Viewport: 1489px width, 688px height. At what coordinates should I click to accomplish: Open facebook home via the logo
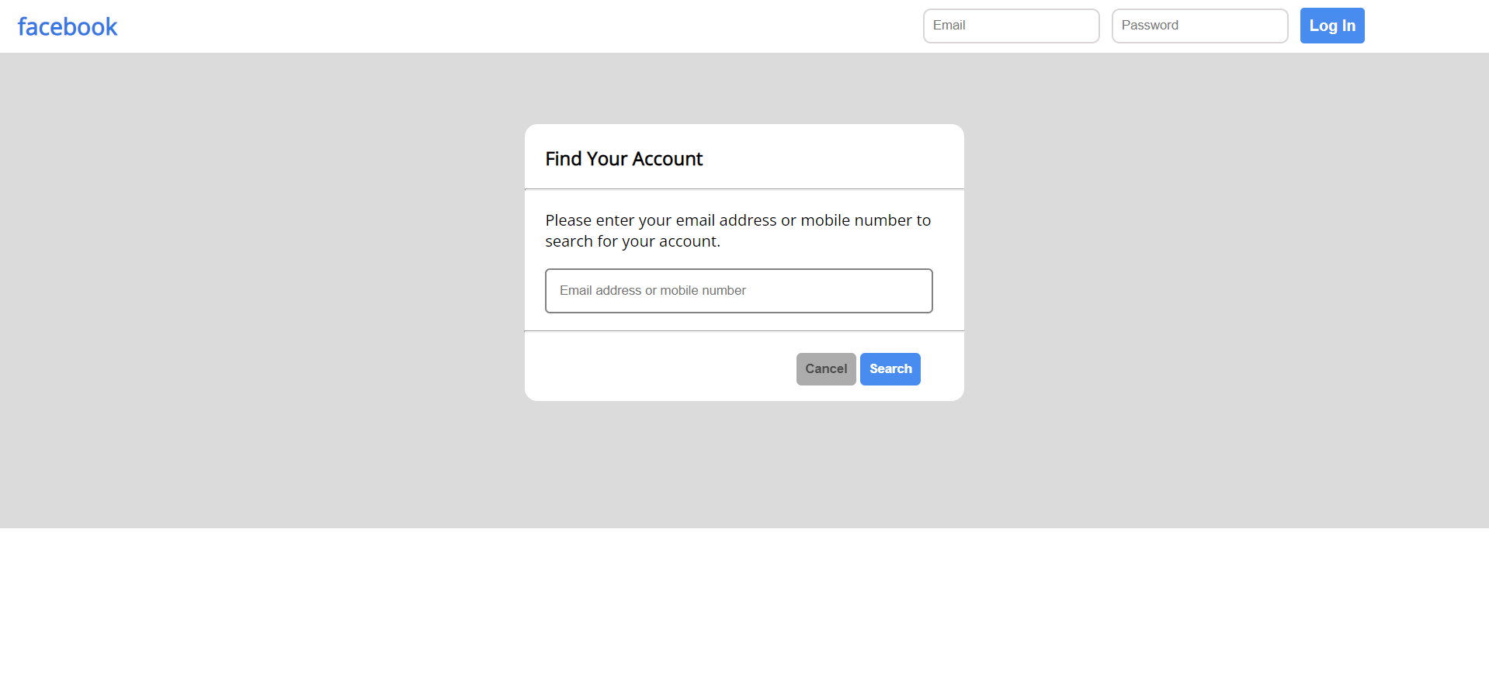coord(67,26)
